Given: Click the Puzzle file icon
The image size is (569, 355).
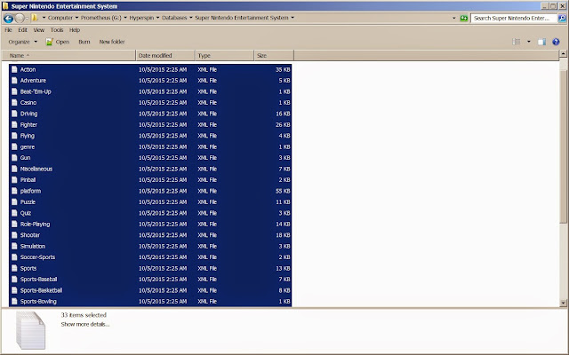Looking at the screenshot, I should point(14,202).
